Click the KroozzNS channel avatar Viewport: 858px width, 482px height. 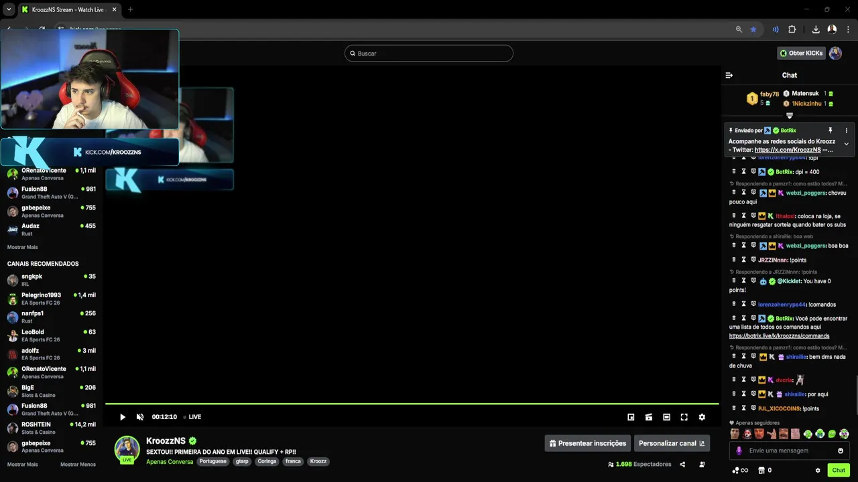(127, 449)
